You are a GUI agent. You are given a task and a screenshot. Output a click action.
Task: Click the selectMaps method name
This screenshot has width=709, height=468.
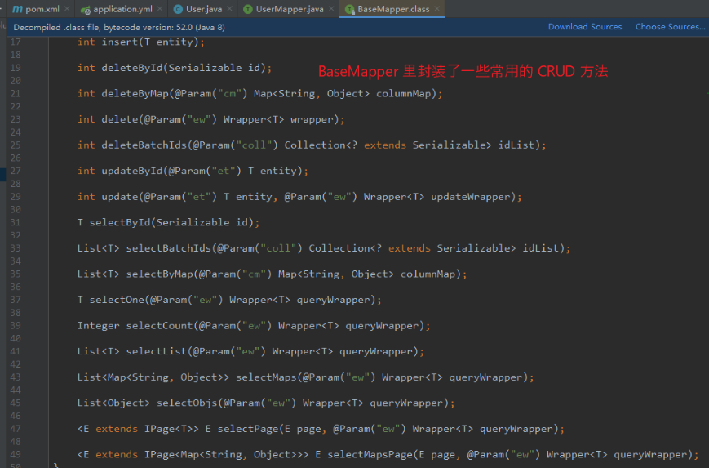(x=266, y=377)
